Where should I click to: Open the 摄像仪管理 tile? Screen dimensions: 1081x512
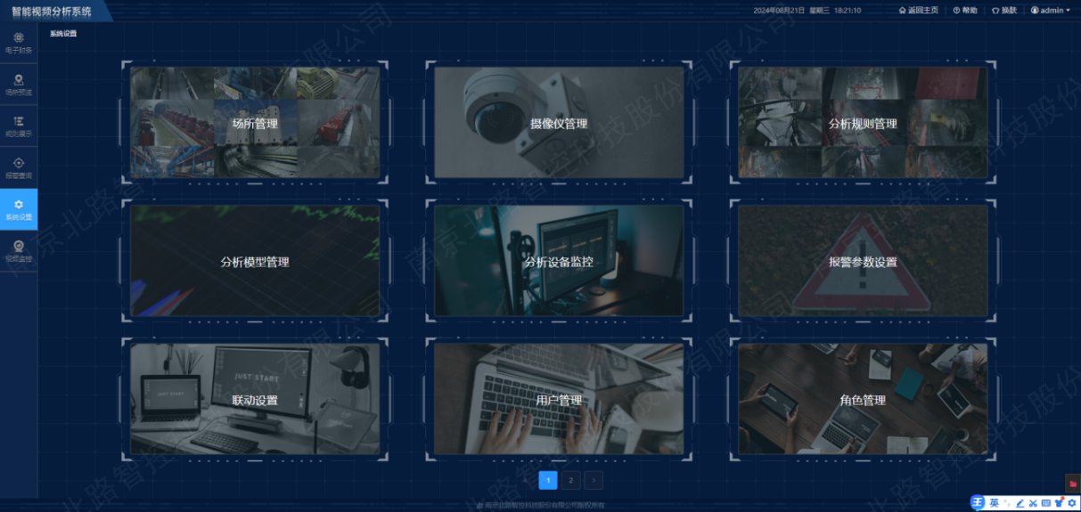click(559, 124)
